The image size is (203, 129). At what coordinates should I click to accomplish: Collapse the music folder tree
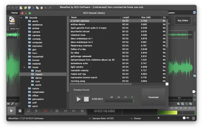coord(24,67)
